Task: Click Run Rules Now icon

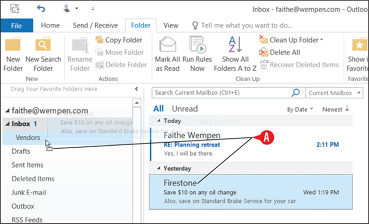Action: coord(197,44)
